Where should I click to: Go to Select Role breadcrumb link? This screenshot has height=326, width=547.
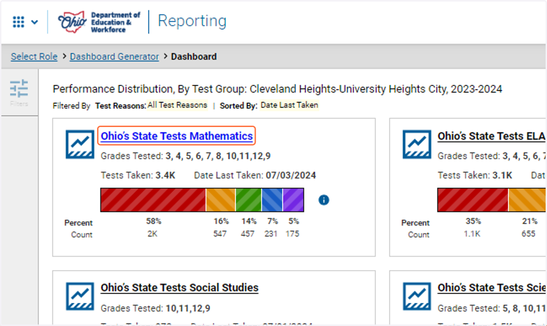pos(34,56)
